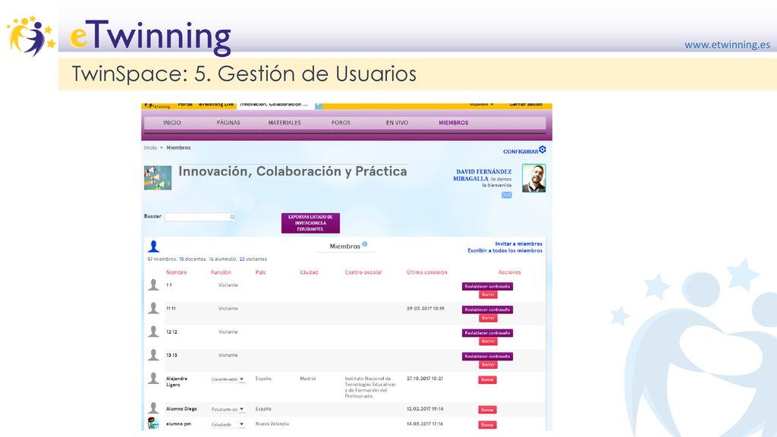Click the www.etwinning.es link
The width and height of the screenshot is (777, 437).
(728, 45)
